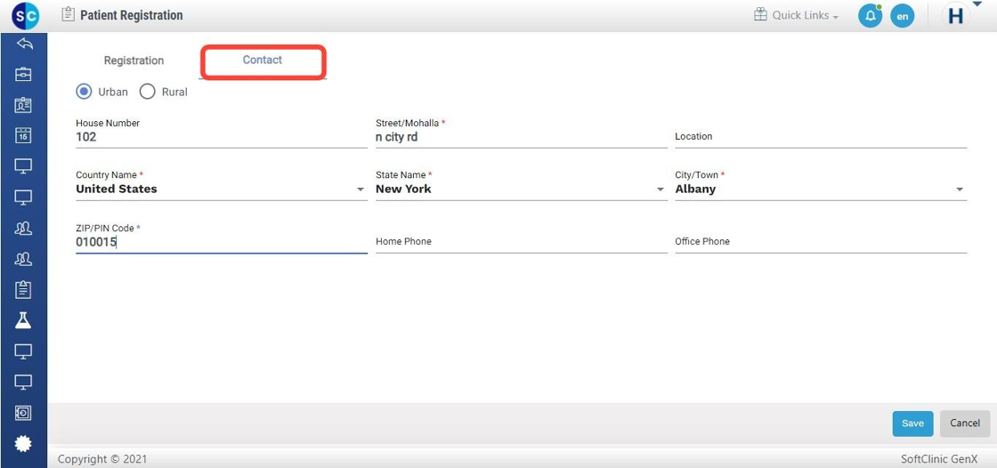Open the calendar sidebar icon
Viewport: 997px width, 468px height.
tap(23, 135)
